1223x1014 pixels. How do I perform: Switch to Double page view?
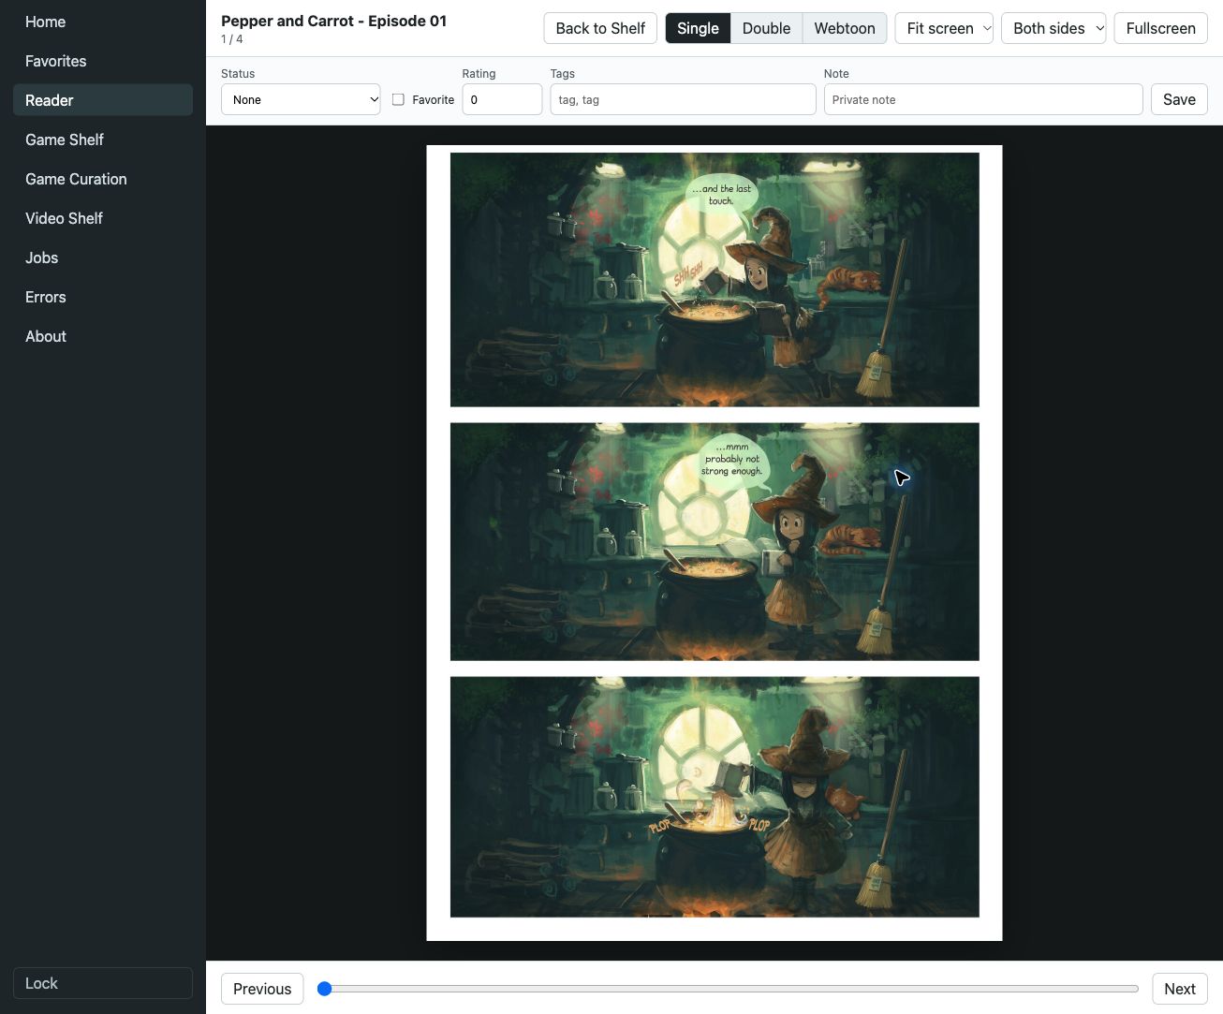click(766, 28)
